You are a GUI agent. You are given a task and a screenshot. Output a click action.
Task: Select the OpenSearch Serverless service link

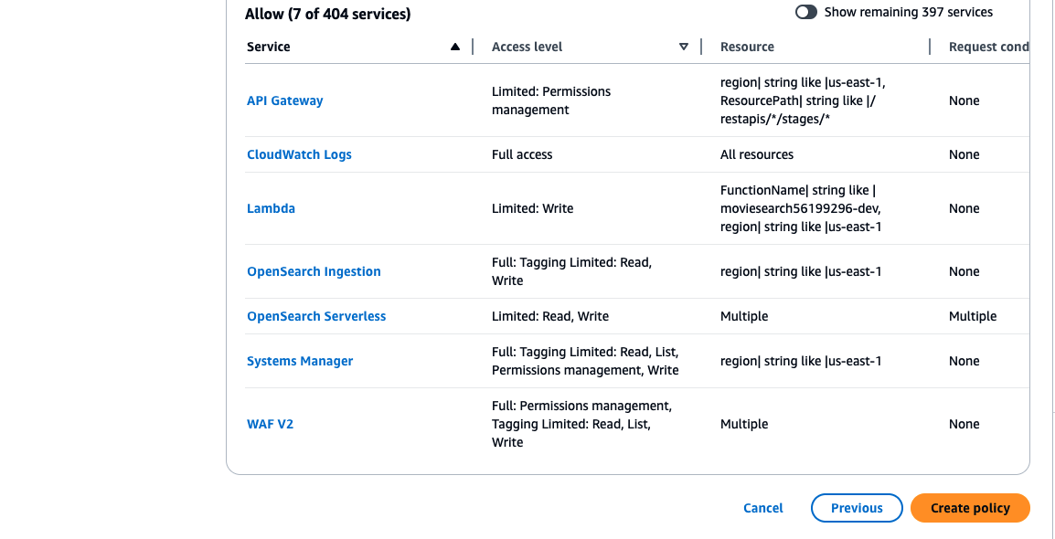pos(316,316)
